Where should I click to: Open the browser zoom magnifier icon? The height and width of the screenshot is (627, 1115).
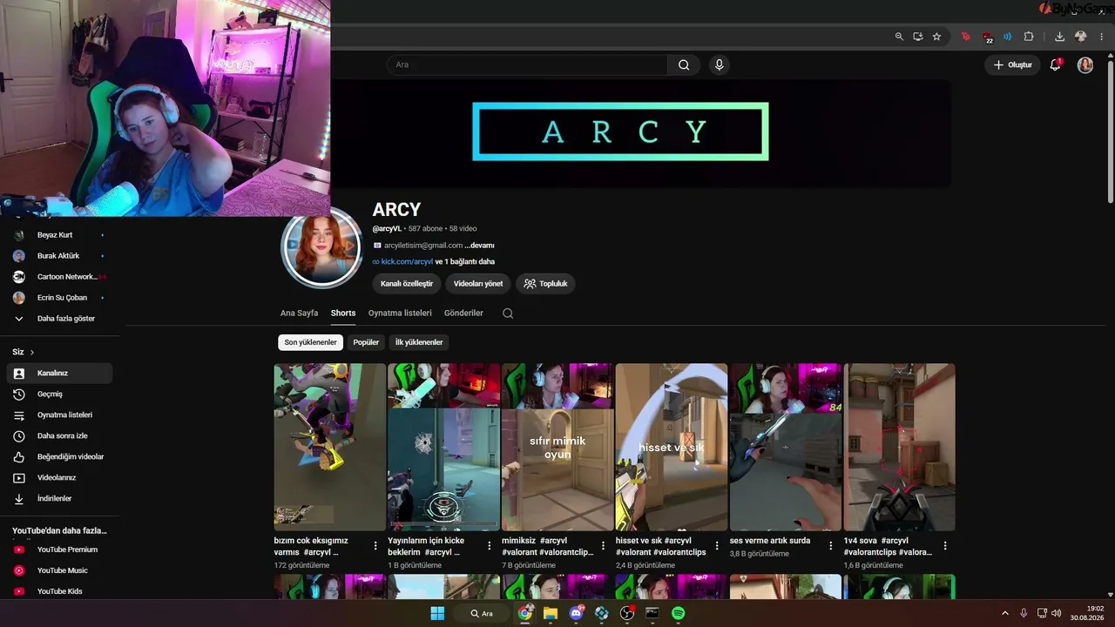coord(899,37)
